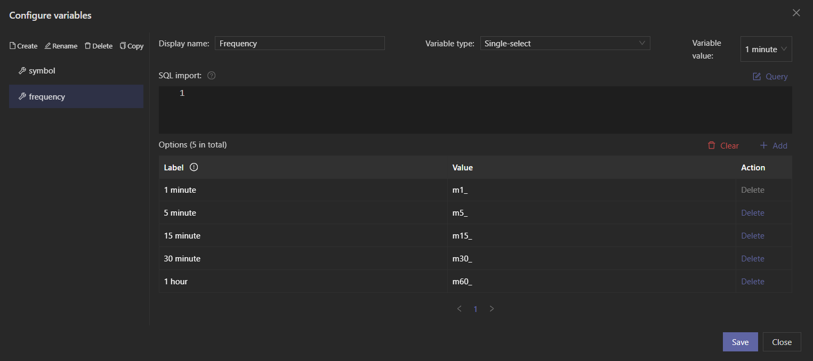The height and width of the screenshot is (361, 813).
Task: Delete the 1 hour option
Action: point(752,282)
